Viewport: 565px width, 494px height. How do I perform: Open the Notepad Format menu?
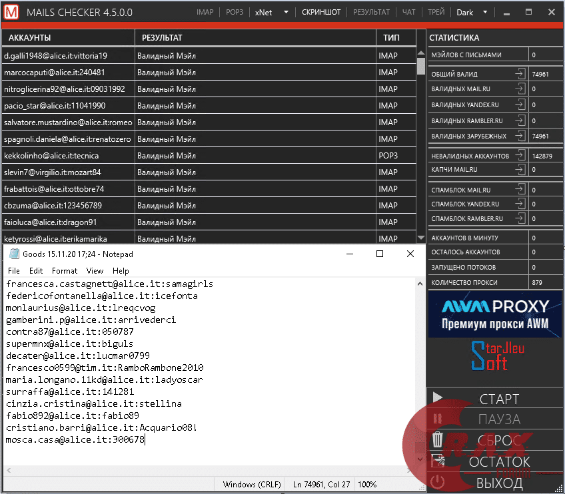65,271
